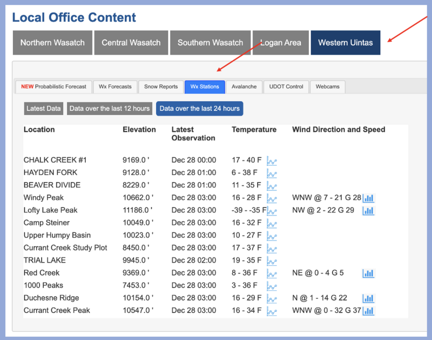Click wind bar chart icon for Currant Creek Peak

point(368,311)
